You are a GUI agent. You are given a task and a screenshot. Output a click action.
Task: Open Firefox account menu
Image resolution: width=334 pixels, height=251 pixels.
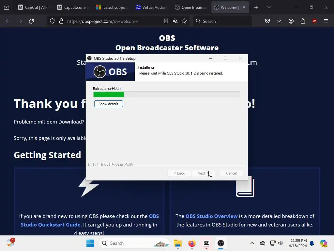(x=291, y=21)
